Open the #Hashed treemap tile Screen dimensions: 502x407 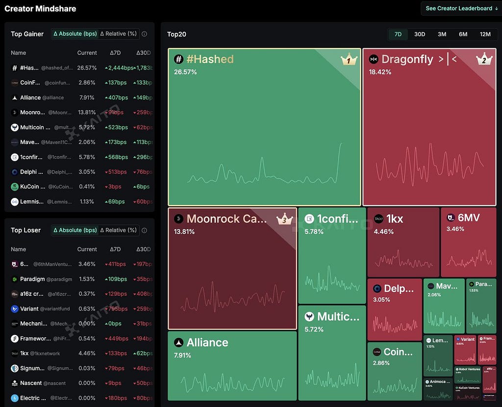264,127
